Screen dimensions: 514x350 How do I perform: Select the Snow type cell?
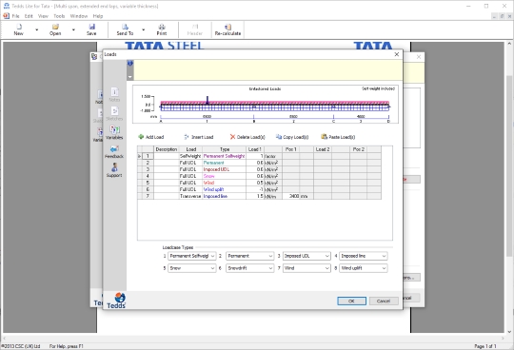click(x=224, y=176)
